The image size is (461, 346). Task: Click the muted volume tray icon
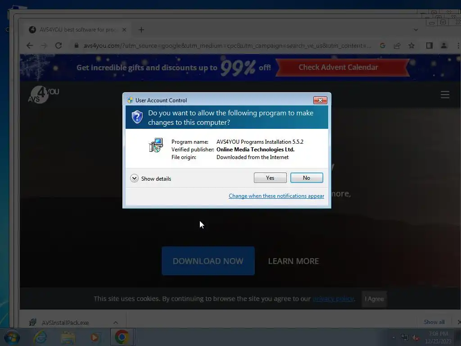pos(416,337)
